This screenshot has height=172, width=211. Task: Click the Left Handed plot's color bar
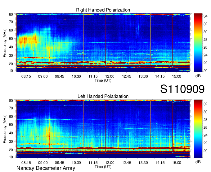click(x=198, y=129)
